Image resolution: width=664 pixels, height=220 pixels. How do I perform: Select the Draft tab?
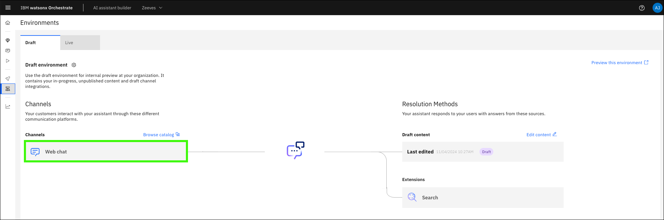click(40, 43)
